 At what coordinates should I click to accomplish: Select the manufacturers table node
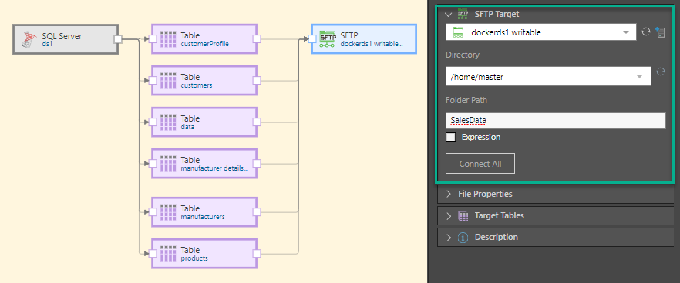coord(204,212)
